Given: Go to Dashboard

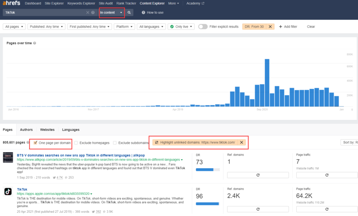Looking at the screenshot, I should pos(33,4).
